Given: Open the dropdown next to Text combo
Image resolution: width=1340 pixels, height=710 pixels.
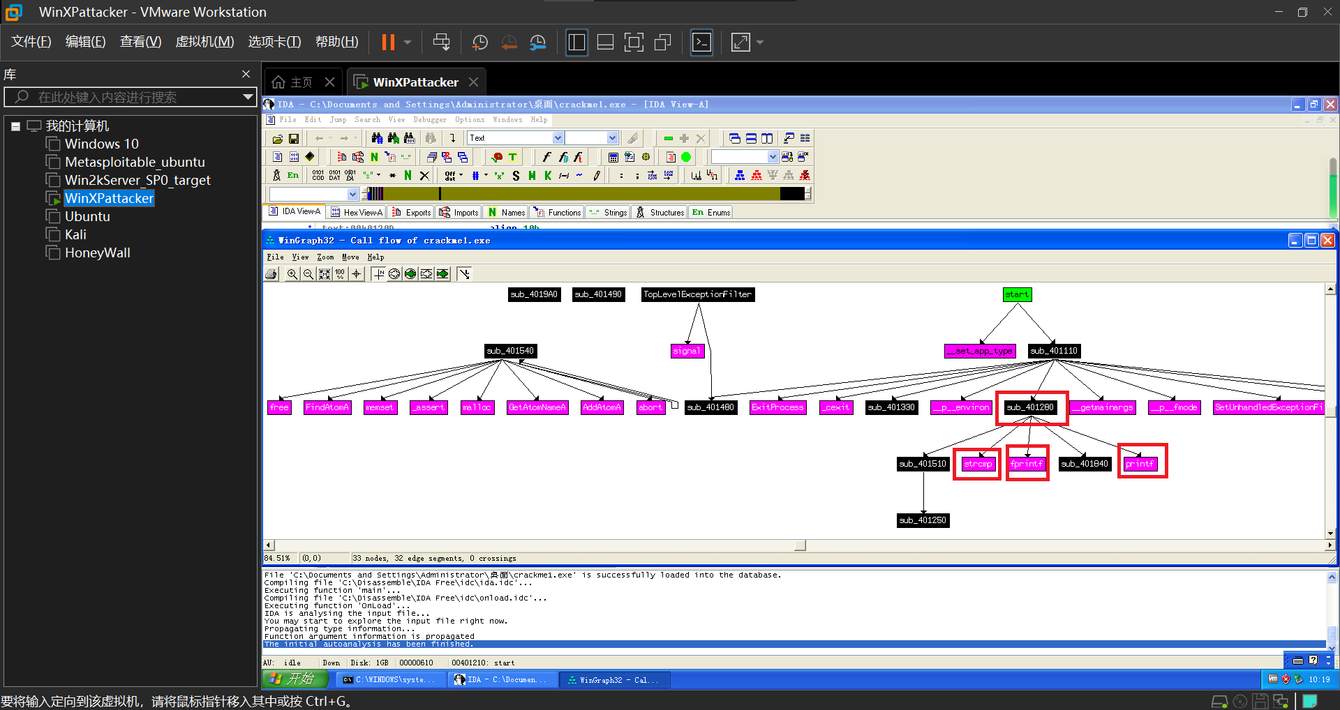Looking at the screenshot, I should coord(612,138).
